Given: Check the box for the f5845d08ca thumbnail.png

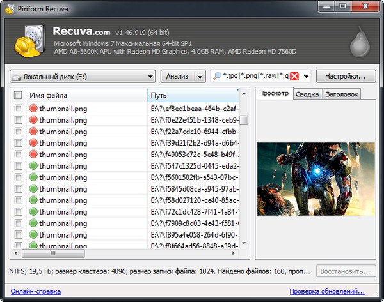Looking at the screenshot, I should [x=19, y=188].
